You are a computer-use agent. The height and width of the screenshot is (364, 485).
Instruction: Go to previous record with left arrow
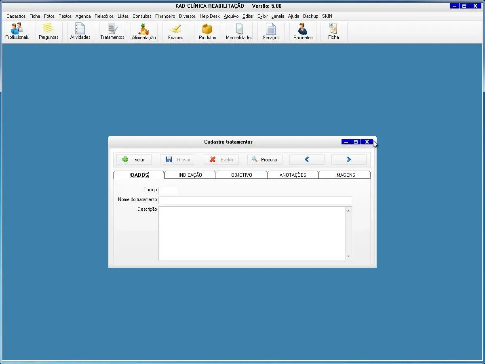tap(307, 160)
